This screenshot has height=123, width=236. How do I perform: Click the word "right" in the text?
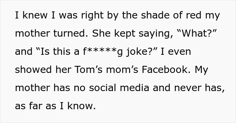92,16
